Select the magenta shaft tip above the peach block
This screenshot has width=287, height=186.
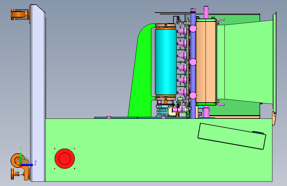206,12
